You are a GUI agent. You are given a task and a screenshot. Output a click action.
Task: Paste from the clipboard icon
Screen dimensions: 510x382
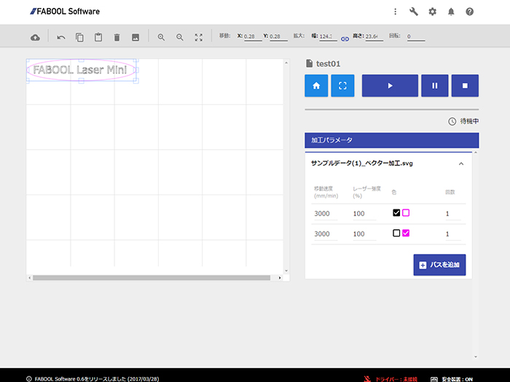tap(98, 37)
